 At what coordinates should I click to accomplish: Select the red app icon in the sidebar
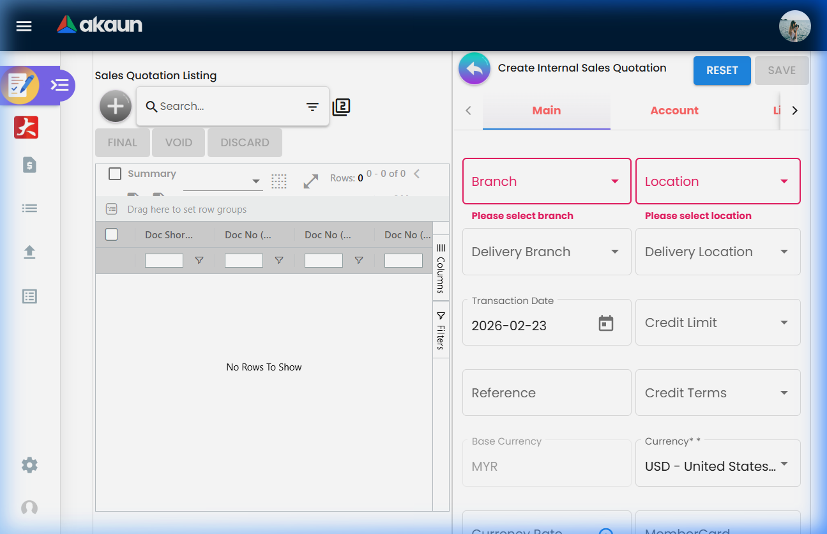pyautogui.click(x=26, y=127)
